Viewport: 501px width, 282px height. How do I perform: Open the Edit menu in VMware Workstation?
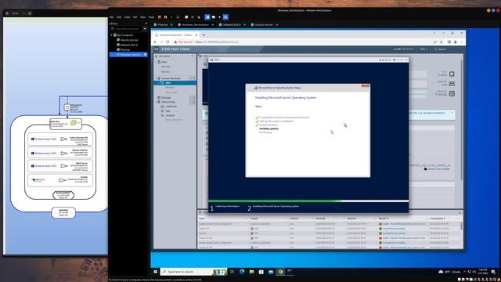click(119, 17)
